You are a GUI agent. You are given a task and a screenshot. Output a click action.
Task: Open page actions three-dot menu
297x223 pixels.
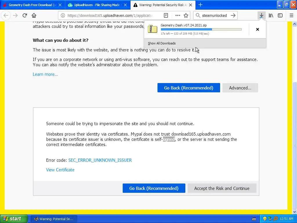click(x=178, y=16)
